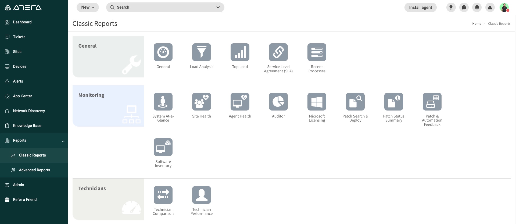Launch the Auditor report
The height and width of the screenshot is (224, 516).
pos(278,102)
